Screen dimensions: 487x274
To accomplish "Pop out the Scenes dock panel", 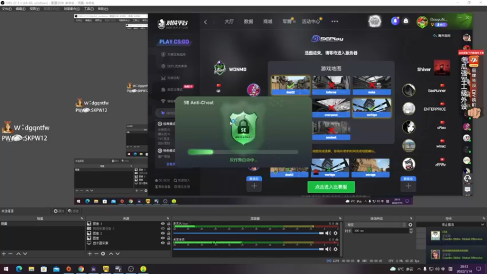I will pyautogui.click(x=82, y=219).
